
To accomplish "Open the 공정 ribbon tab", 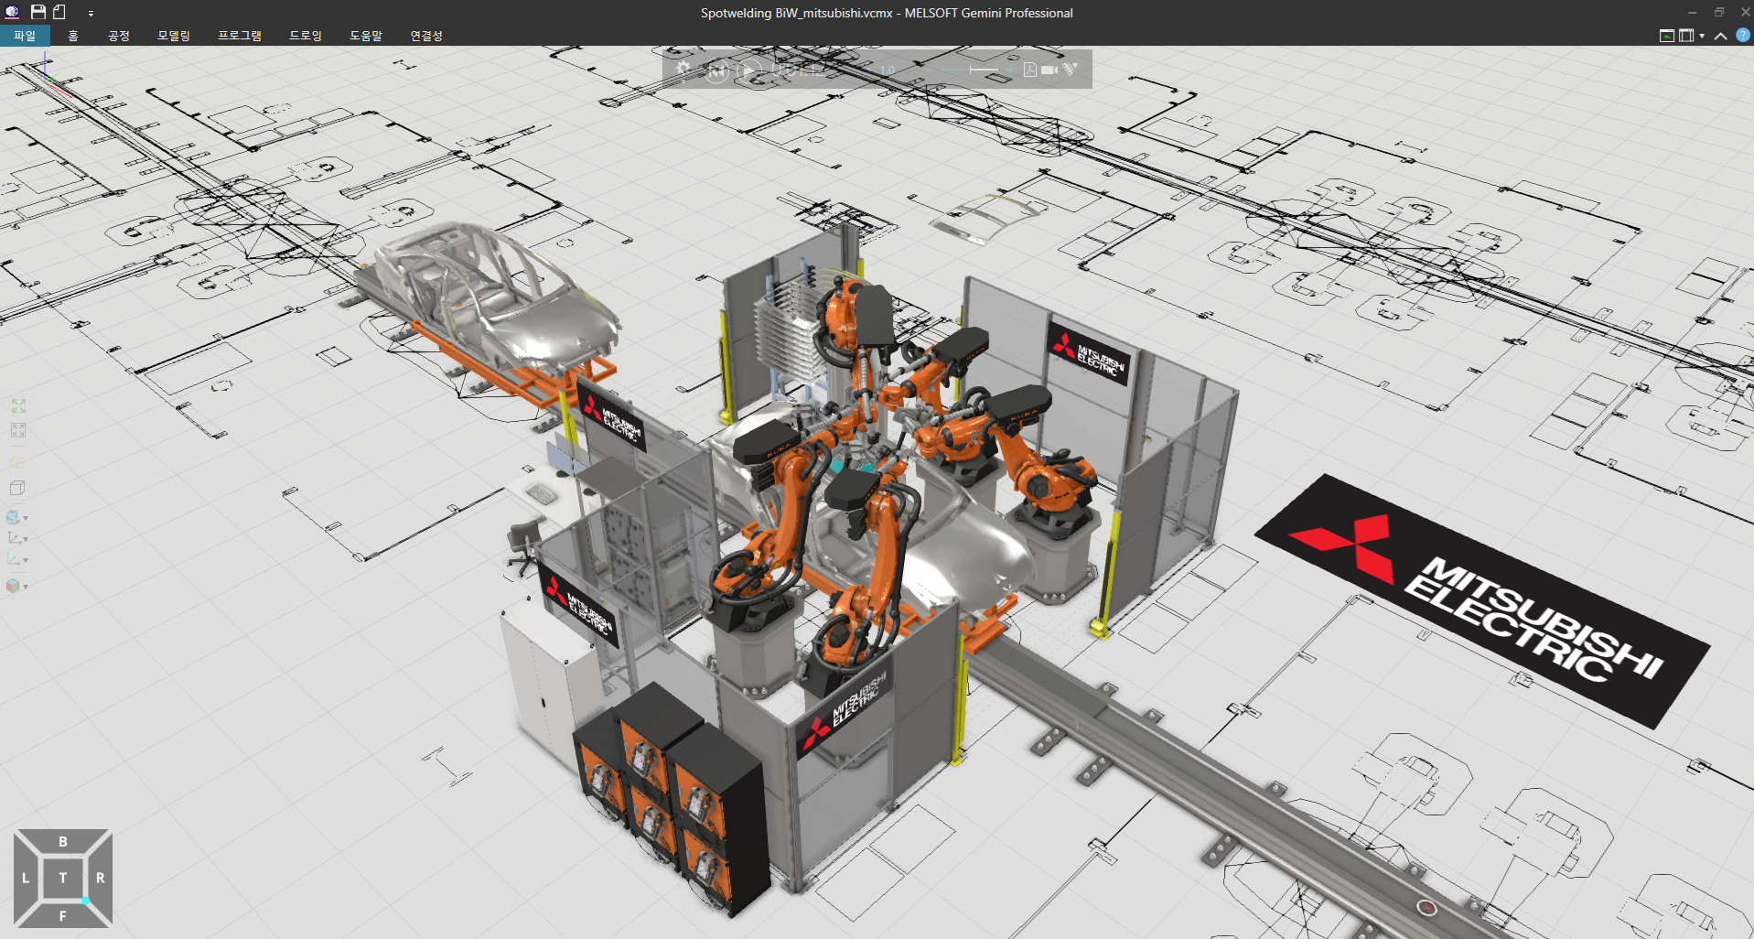I will 119,36.
